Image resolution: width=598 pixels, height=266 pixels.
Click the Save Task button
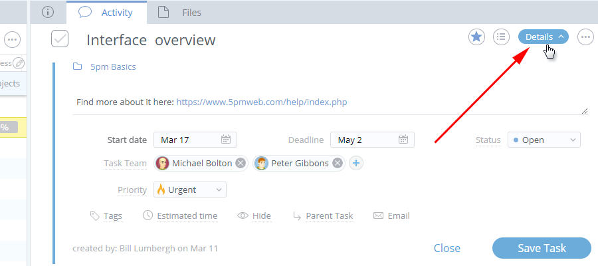(542, 248)
